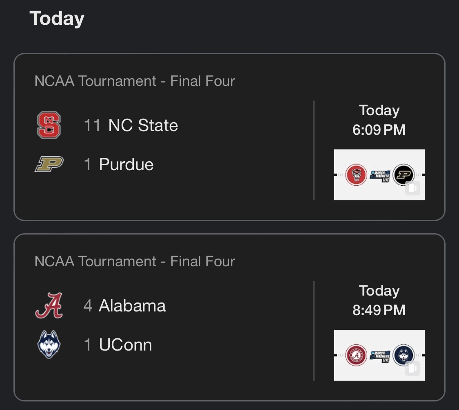
Task: Open March Madness Live logo in first thumbnail
Action: coord(380,175)
